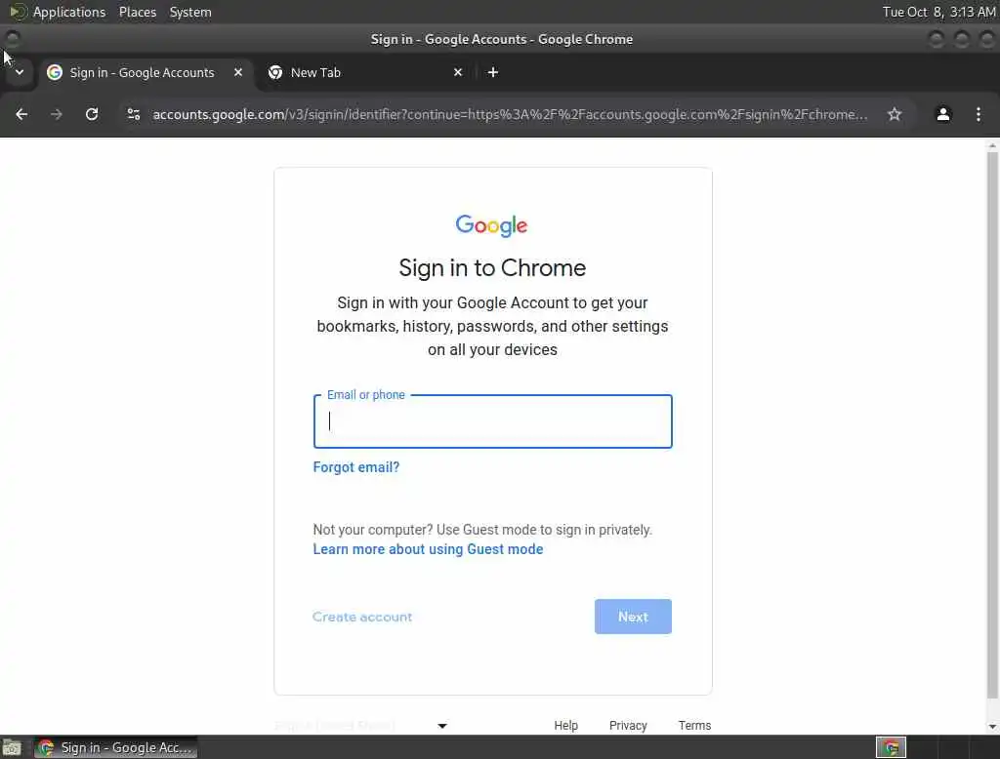The width and height of the screenshot is (1000, 759).
Task: Click the Google logo
Action: pyautogui.click(x=491, y=225)
